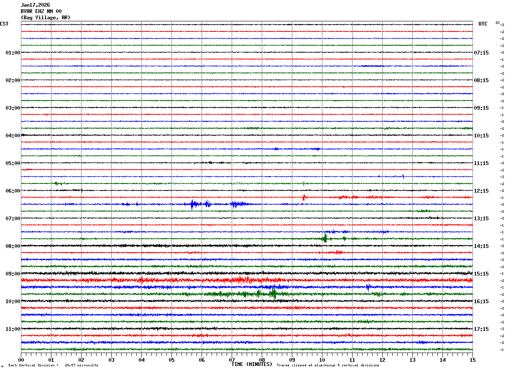506x371 pixels.
Task: Click the DC offset column header
Action: pyautogui.click(x=498, y=23)
